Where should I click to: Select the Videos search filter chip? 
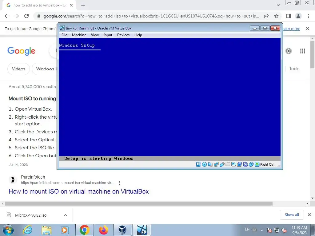(x=18, y=69)
